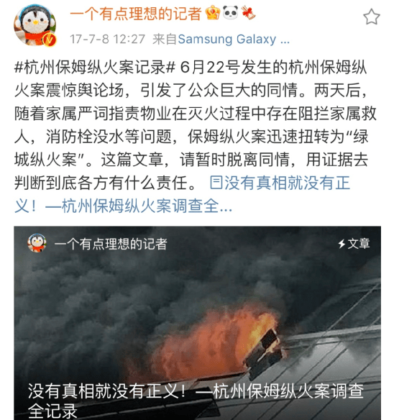The height and width of the screenshot is (420, 394).
Task: Open the Samsung Galaxy source link
Action: coord(234,39)
